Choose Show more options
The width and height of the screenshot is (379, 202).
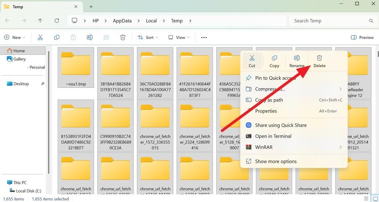[x=294, y=161]
